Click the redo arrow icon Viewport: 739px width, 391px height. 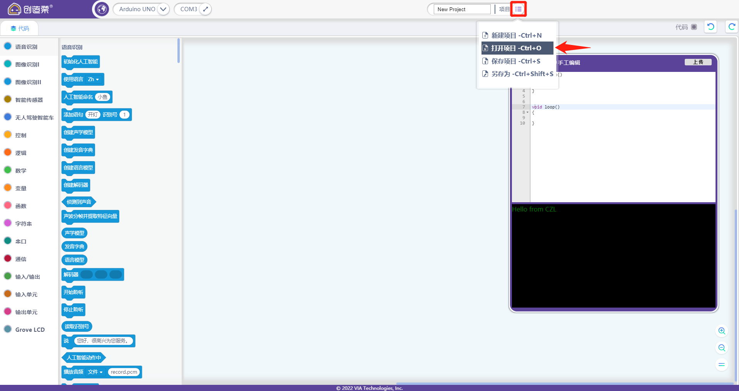(732, 27)
